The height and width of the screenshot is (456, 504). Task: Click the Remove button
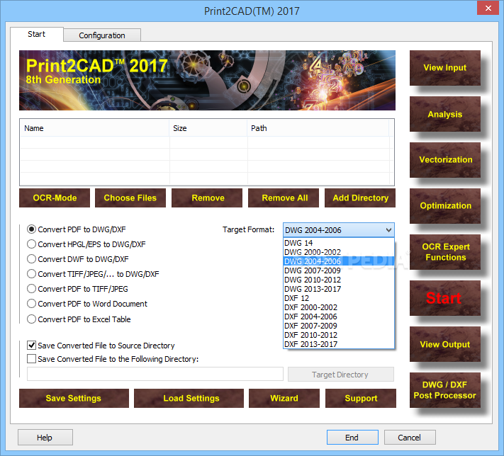tap(207, 198)
